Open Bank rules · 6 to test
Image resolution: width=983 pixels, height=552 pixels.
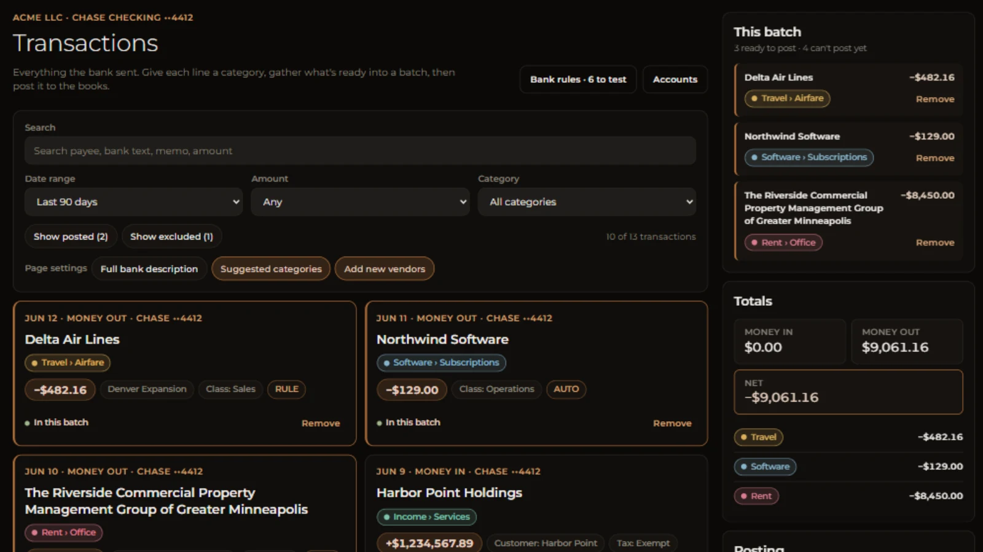tap(578, 79)
